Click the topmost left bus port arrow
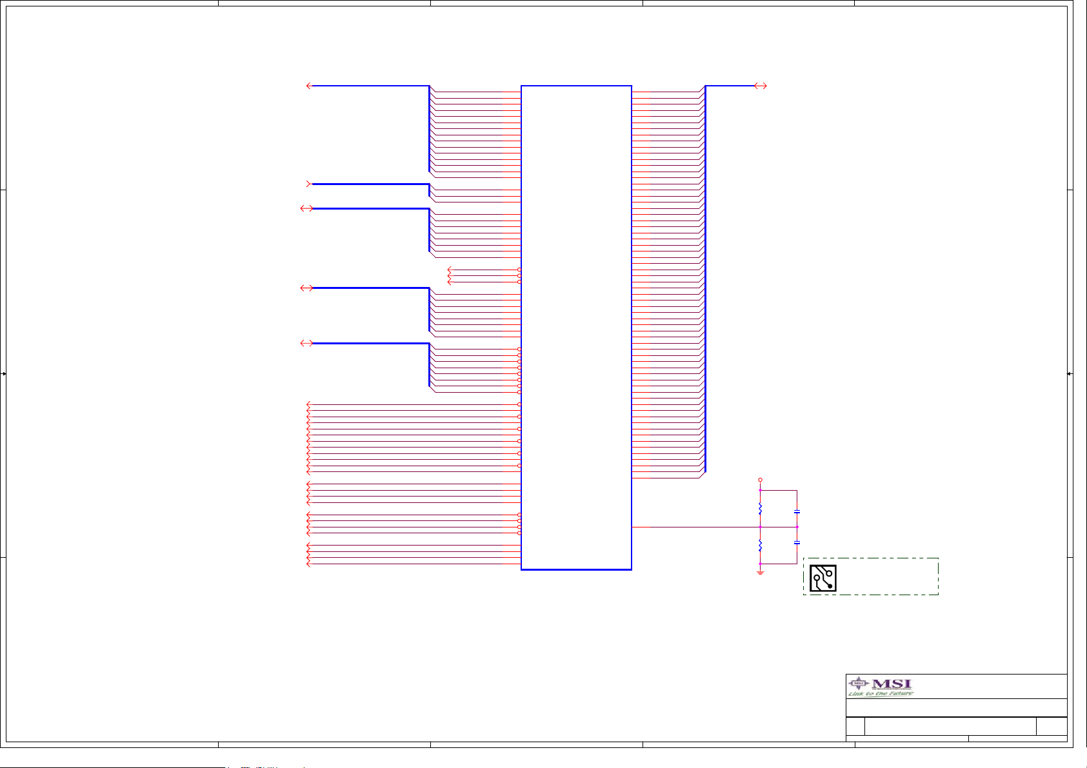 tap(309, 86)
